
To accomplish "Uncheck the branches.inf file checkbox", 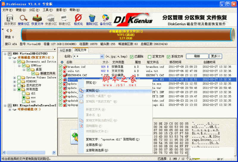I will click(61, 67).
